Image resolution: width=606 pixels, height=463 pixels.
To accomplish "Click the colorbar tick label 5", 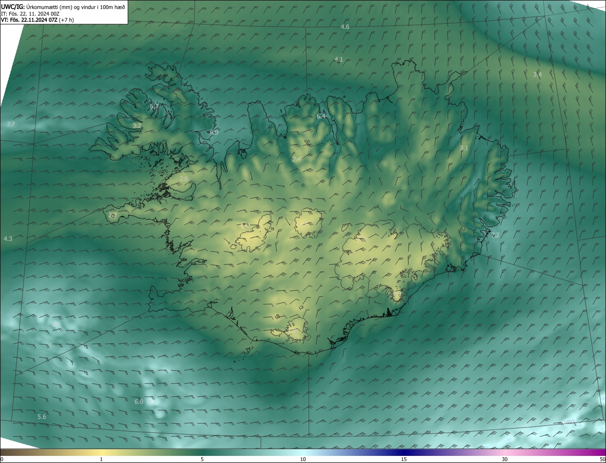I will [202, 460].
